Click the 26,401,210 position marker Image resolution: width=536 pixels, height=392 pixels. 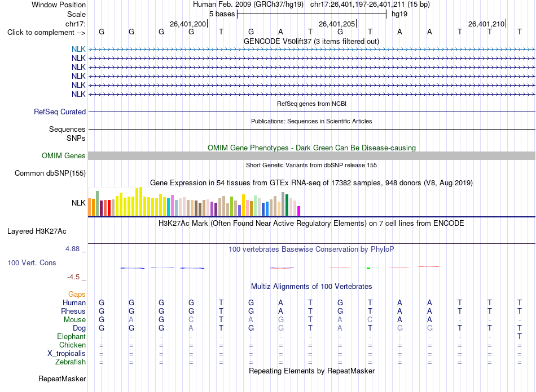(x=486, y=24)
